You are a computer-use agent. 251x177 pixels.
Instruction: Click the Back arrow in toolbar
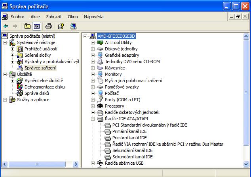click(x=6, y=26)
